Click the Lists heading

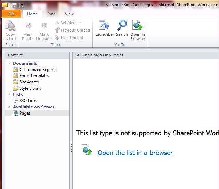18,94
